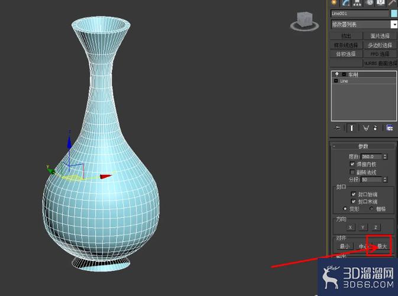Screen dimensions: 398x296
Task: Expand the 车削 modifier sub-levels
Action: (x=344, y=75)
